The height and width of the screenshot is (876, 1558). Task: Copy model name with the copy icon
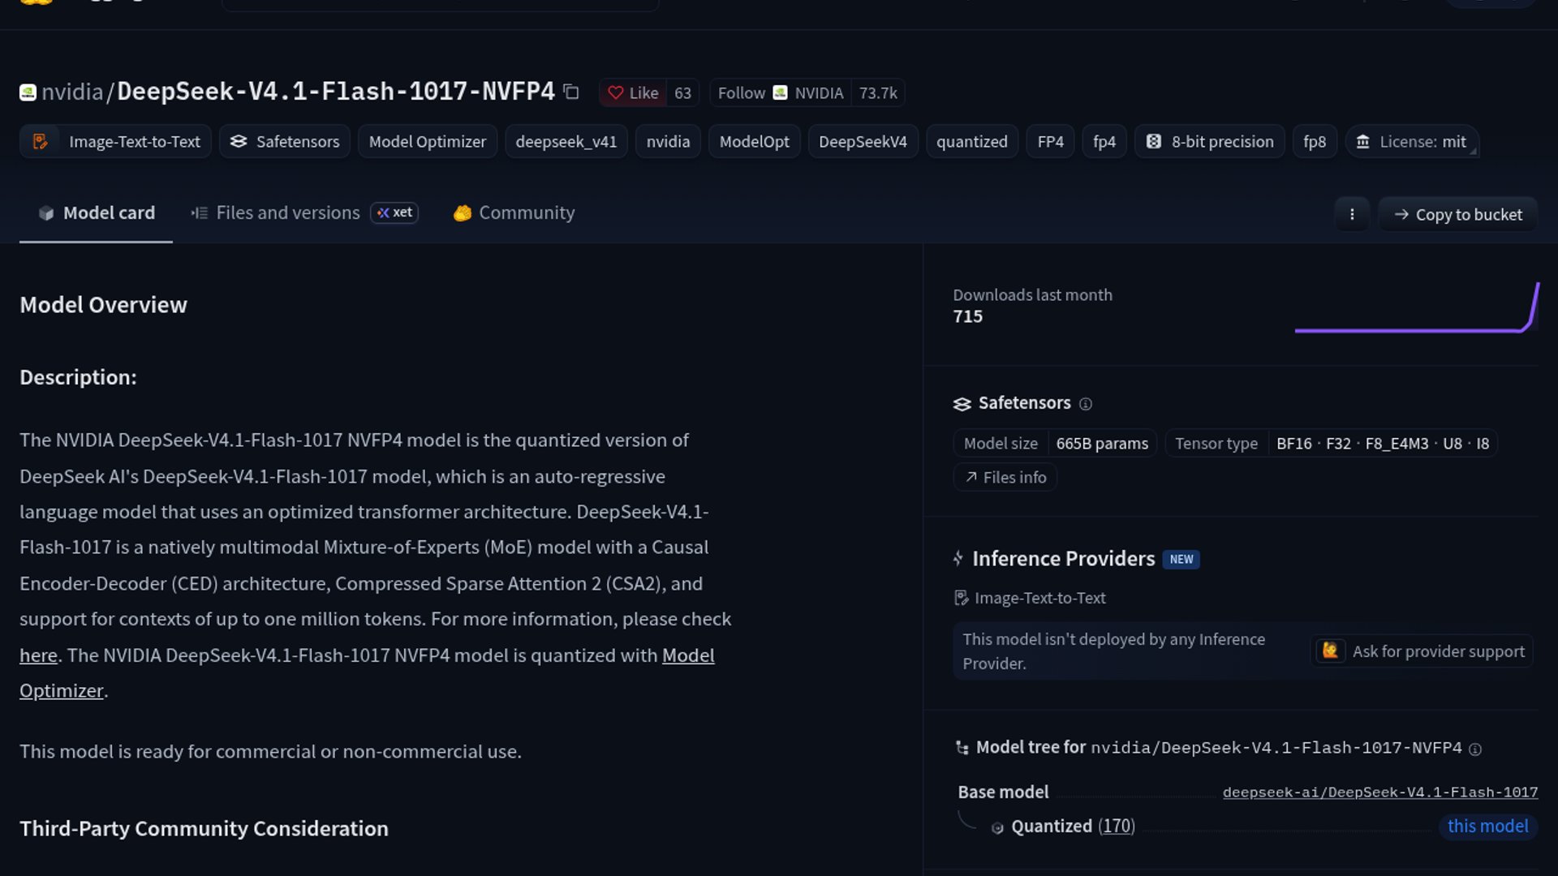tap(571, 92)
